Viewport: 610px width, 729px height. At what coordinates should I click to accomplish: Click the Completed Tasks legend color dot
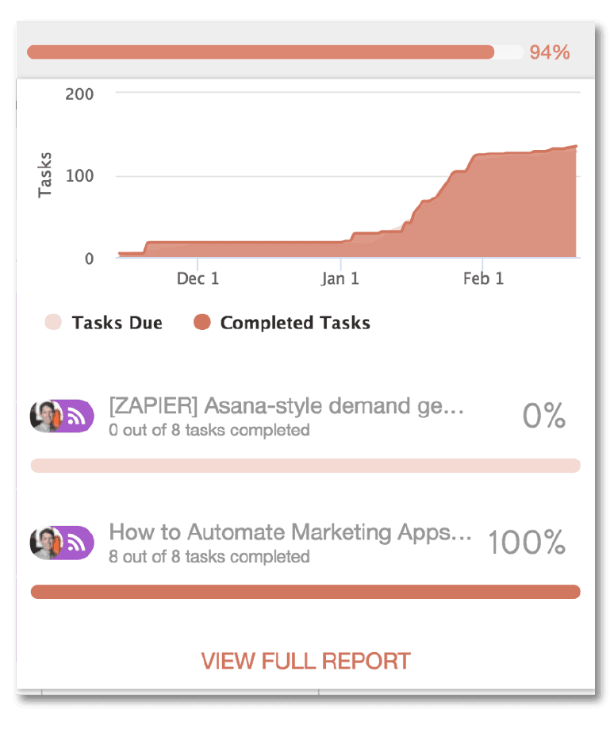click(x=202, y=323)
